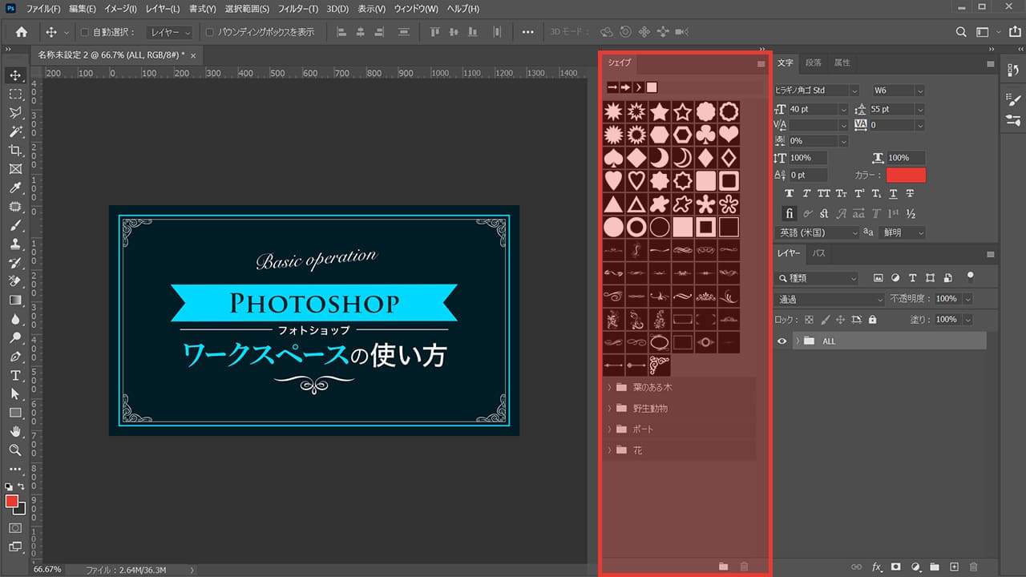Select the Frame tool
The image size is (1026, 577).
tap(15, 169)
